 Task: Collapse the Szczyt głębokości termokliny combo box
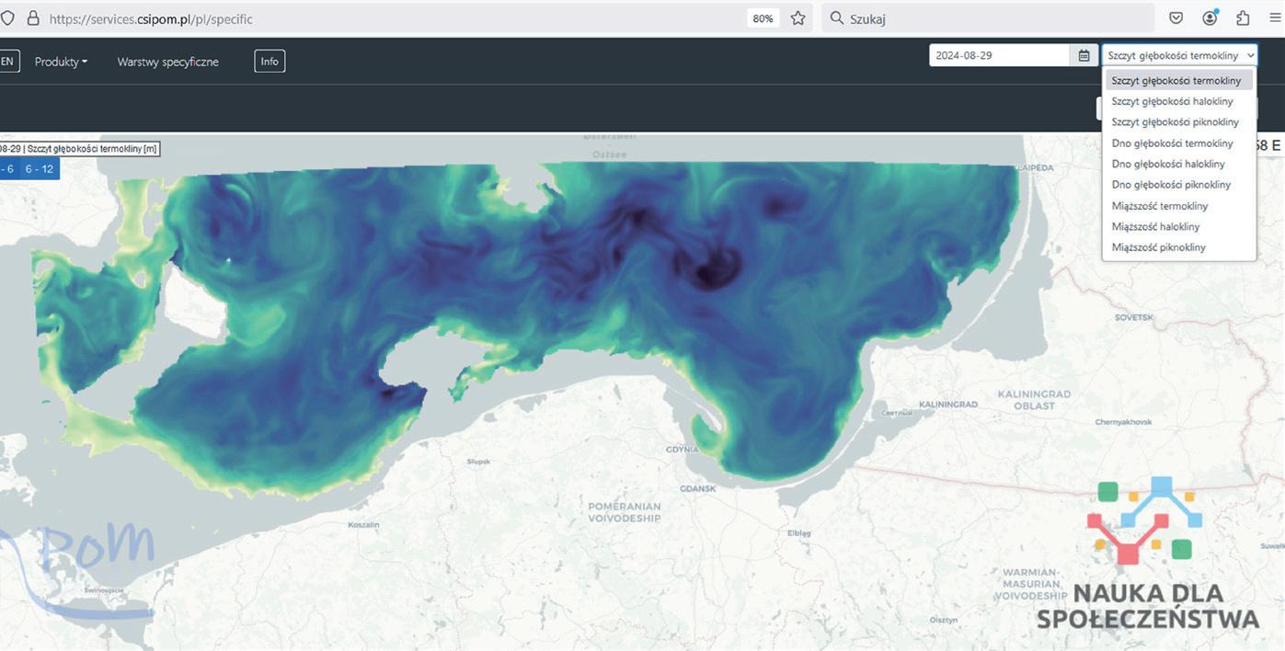(1180, 55)
